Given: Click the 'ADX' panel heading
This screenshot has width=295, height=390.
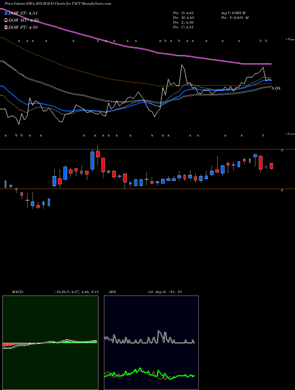Looking at the screenshot, I should pos(112,292).
